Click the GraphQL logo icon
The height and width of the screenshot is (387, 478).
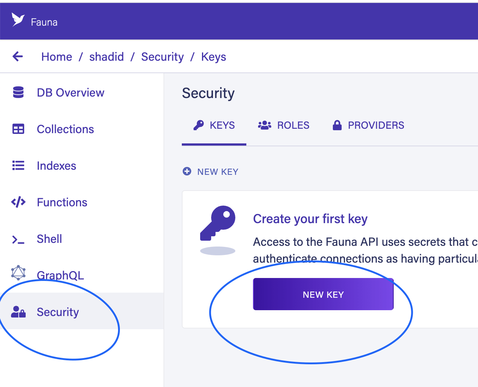[x=18, y=273]
